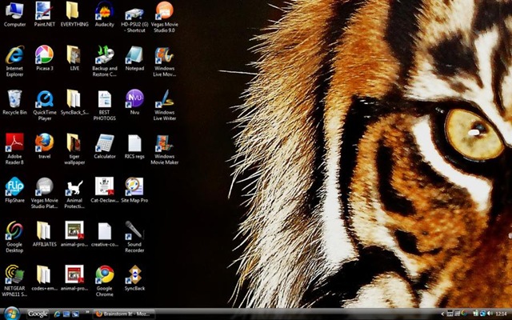Open Vegas Movie Studio Platinum shortcut

(45, 193)
